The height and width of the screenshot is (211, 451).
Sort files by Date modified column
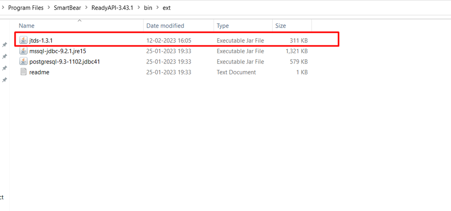tap(165, 26)
